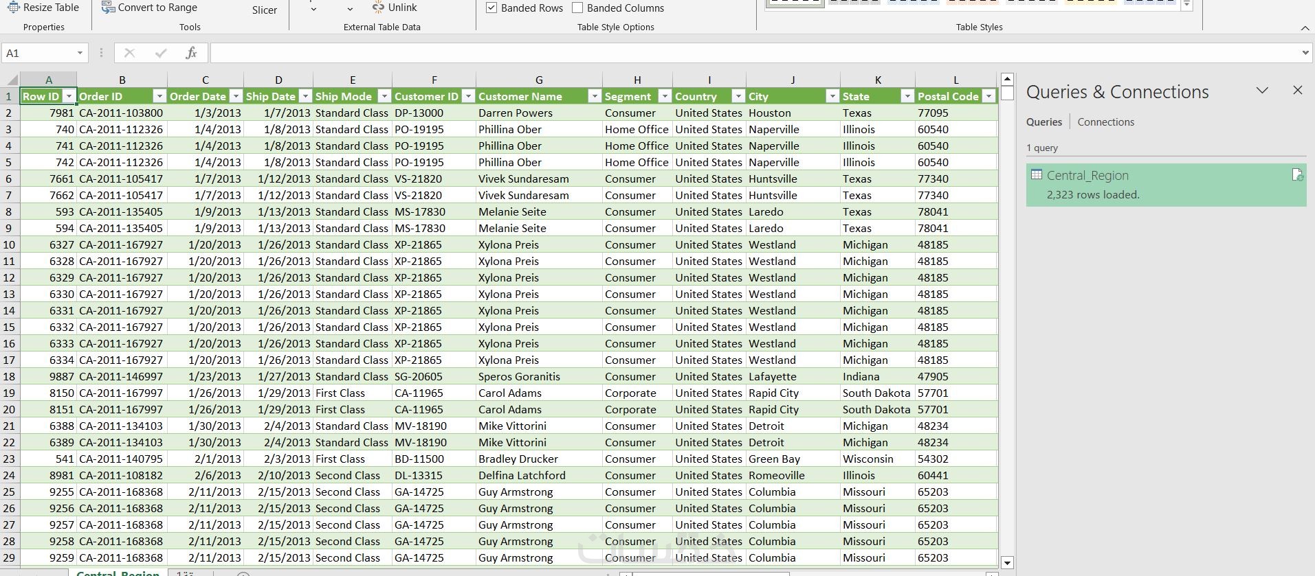Select the Central_Region query name in the pane
This screenshot has width=1315, height=576.
1087,175
